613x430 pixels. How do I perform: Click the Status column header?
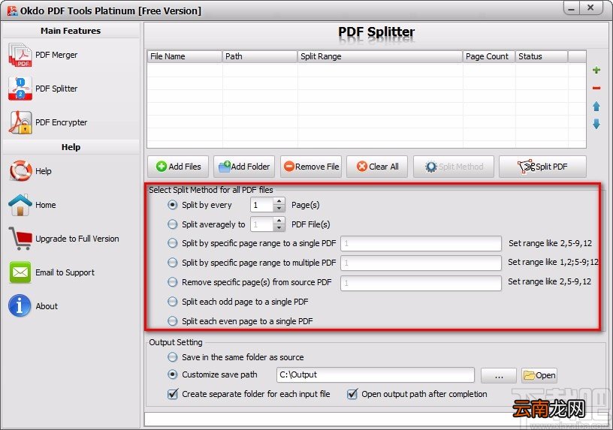coord(542,56)
